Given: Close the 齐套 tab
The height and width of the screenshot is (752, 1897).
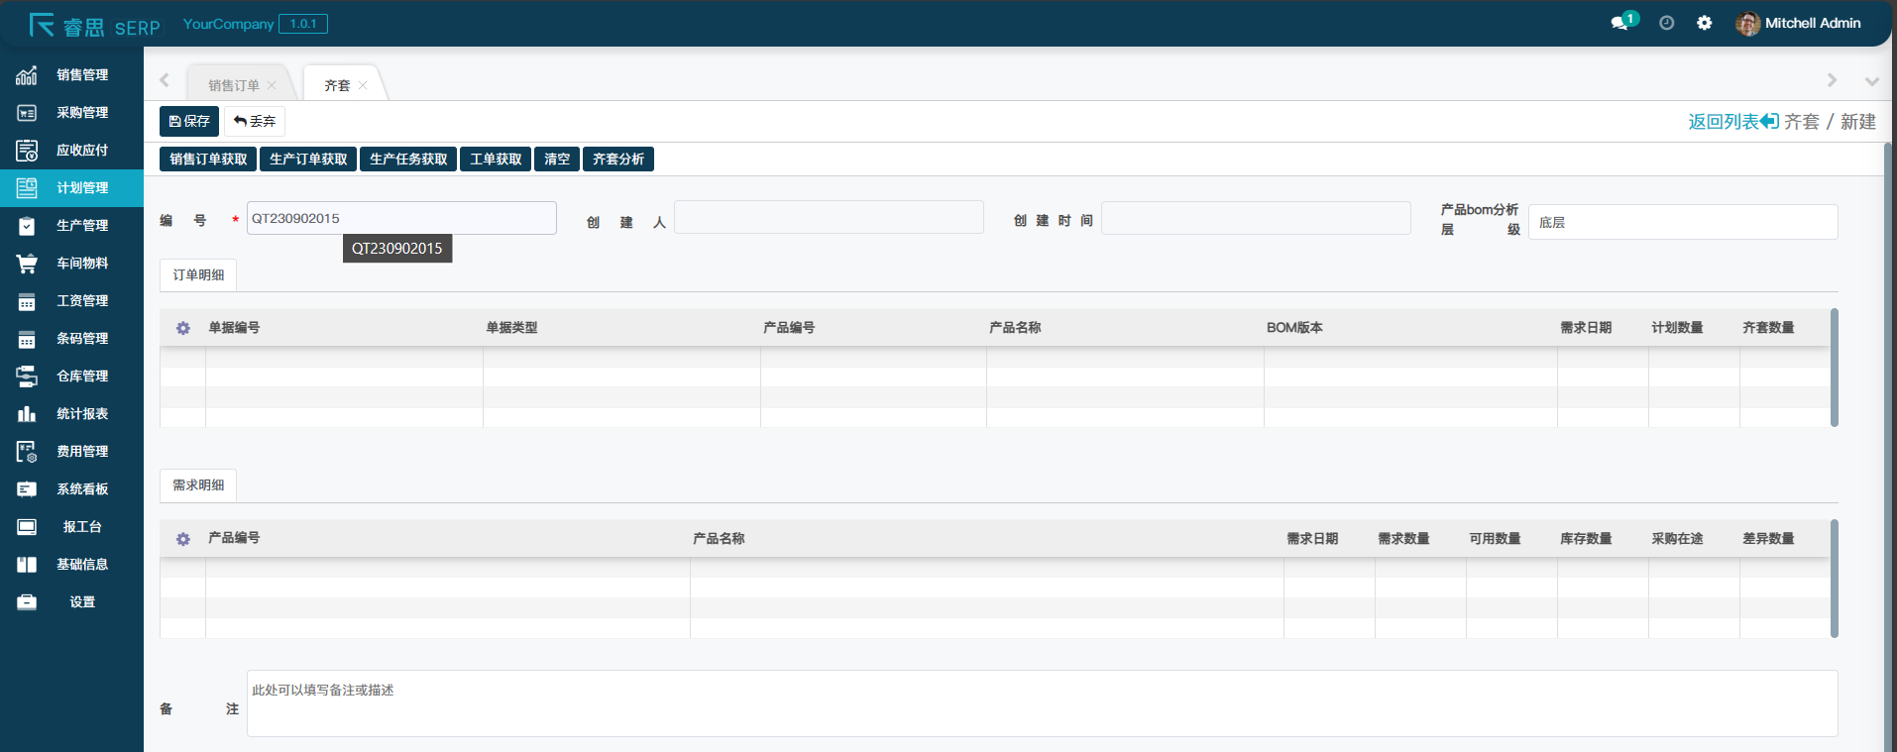Looking at the screenshot, I should coord(363,86).
